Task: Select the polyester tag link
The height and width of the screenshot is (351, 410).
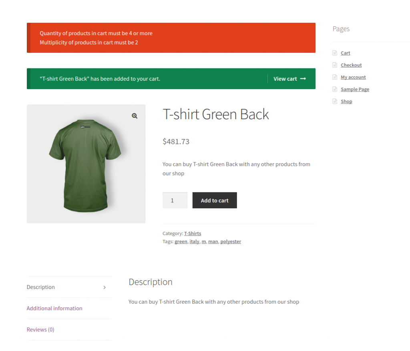Action: pyautogui.click(x=231, y=241)
